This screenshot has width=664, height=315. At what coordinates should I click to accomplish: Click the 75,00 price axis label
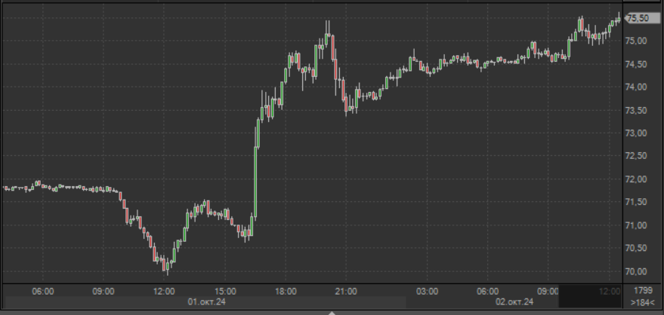pyautogui.click(x=638, y=41)
